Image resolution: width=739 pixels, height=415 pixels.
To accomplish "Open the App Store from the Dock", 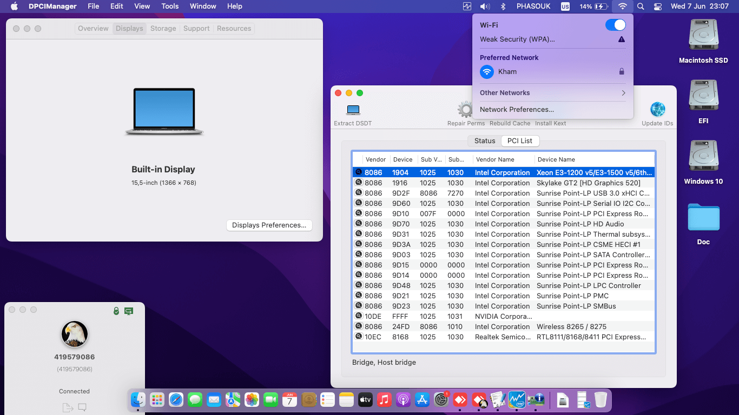I will coord(421,400).
